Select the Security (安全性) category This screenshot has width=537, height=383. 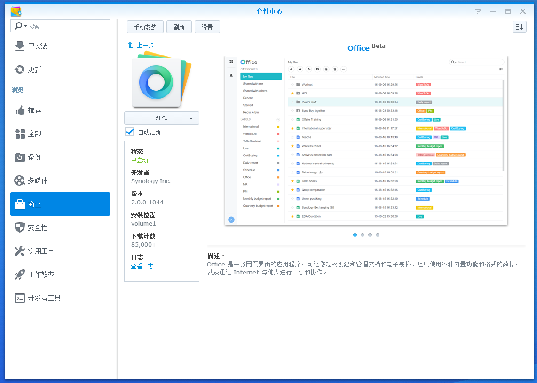click(x=60, y=227)
